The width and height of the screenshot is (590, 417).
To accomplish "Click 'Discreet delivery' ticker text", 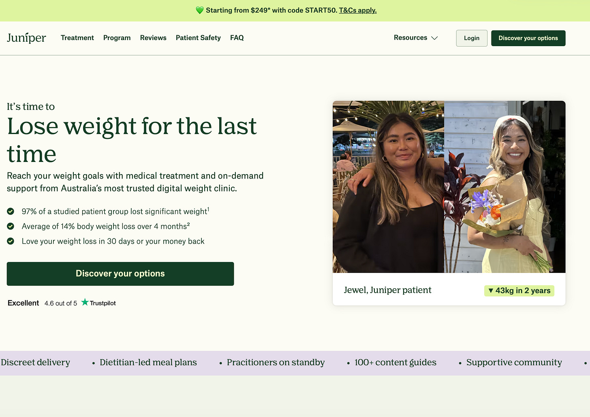I will (x=35, y=362).
